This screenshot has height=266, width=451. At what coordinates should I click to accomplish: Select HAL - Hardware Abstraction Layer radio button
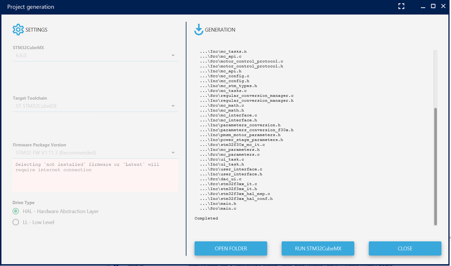pos(16,211)
